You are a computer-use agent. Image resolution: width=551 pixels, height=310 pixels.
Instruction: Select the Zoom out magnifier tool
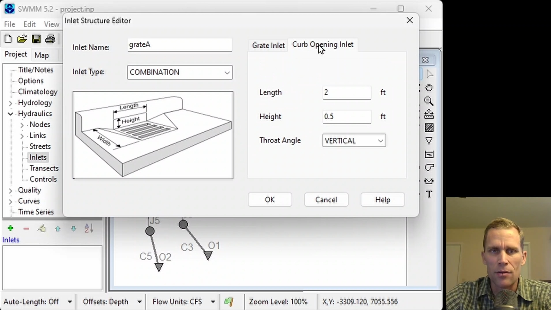[x=429, y=101]
